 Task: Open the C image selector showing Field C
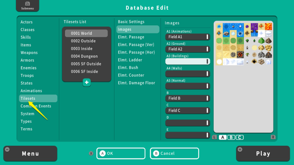point(187,111)
